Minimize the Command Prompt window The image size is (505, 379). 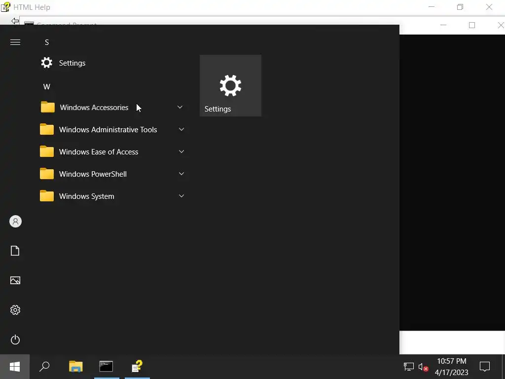[443, 25]
